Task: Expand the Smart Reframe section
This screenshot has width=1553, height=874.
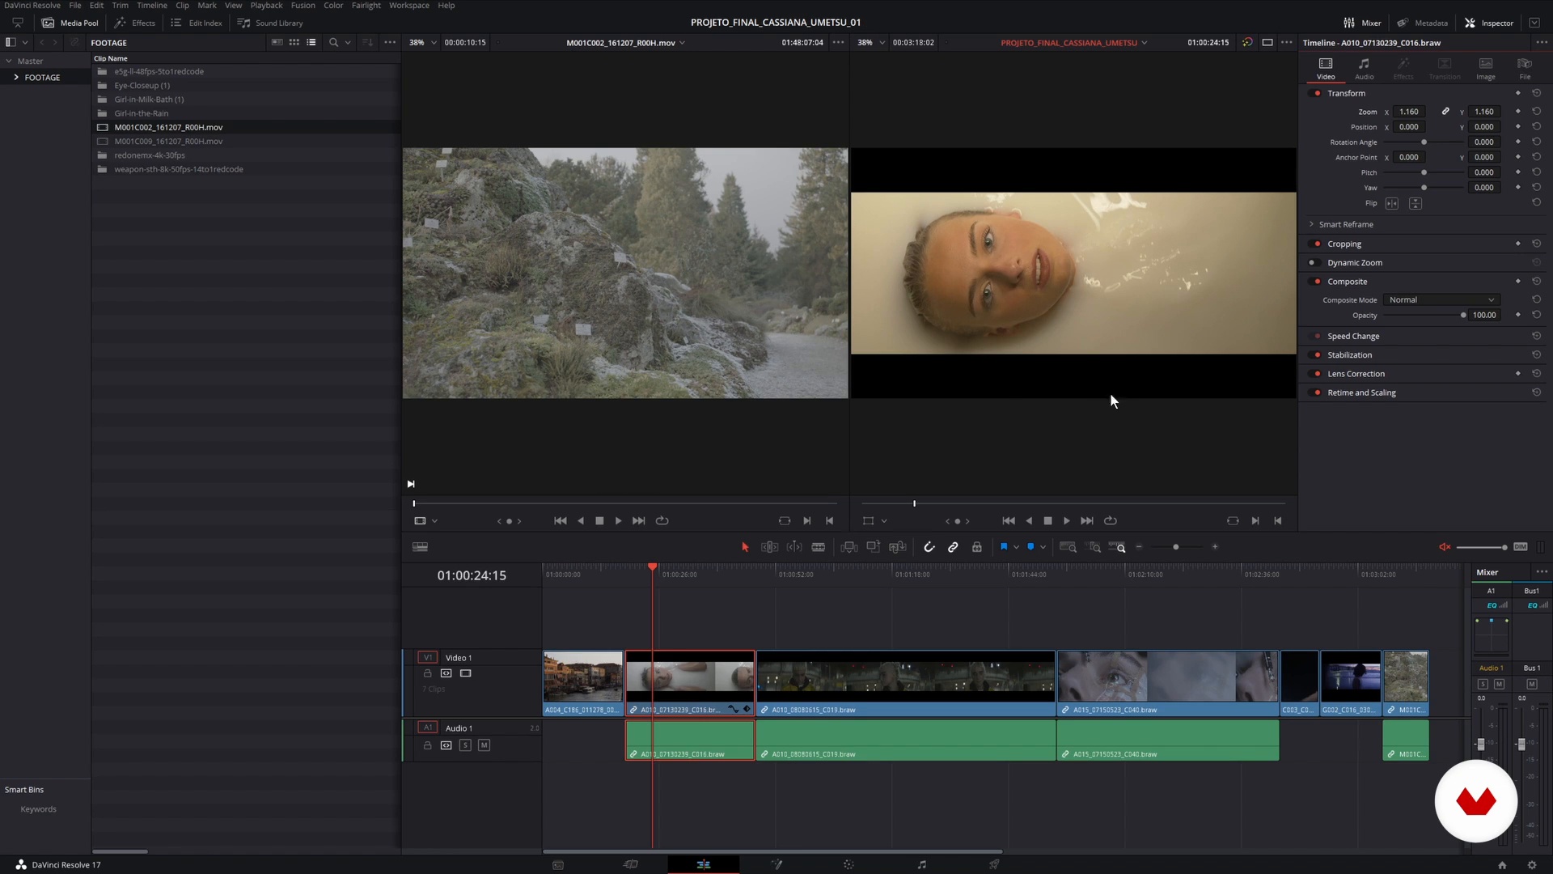Action: tap(1311, 224)
